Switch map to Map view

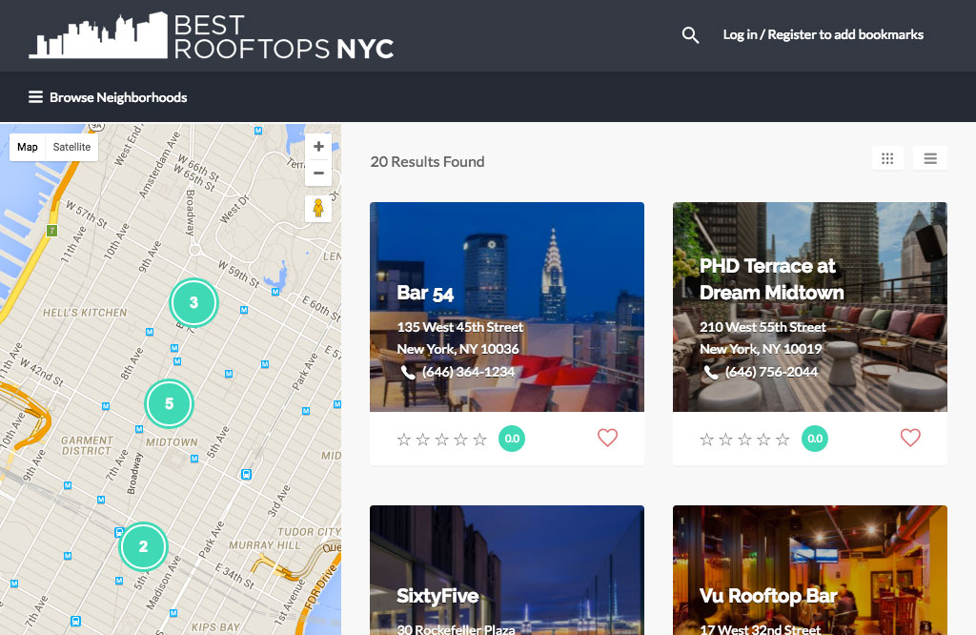pos(28,147)
